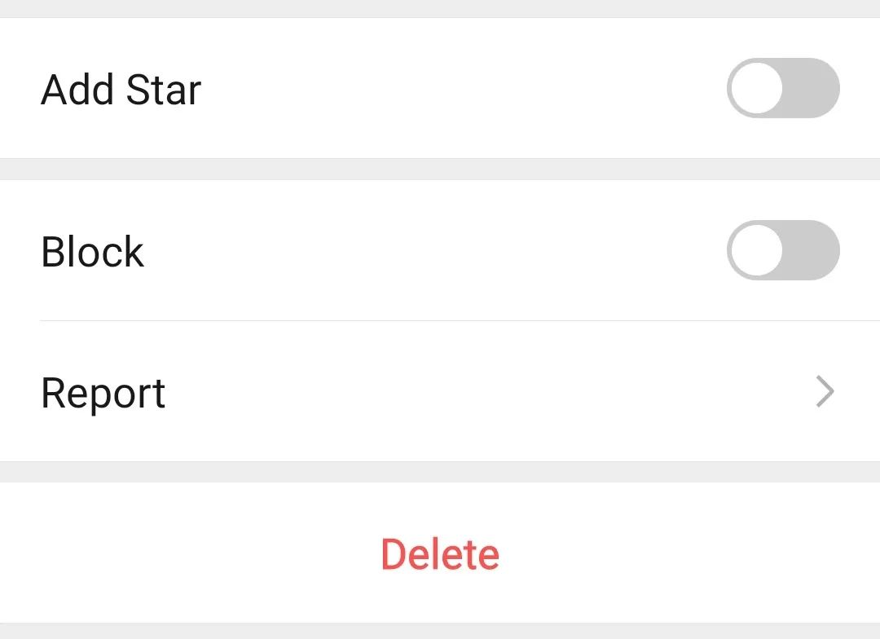Click the white knob of Add Star switch
Image resolution: width=880 pixels, height=639 pixels.
756,88
